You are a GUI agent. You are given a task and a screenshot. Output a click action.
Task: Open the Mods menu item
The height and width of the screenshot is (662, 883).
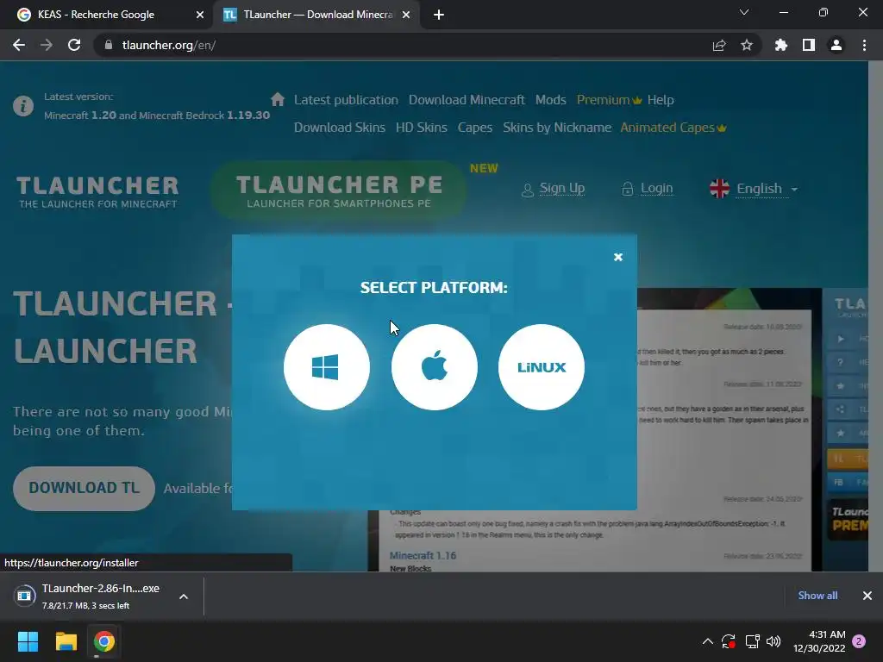pyautogui.click(x=550, y=100)
